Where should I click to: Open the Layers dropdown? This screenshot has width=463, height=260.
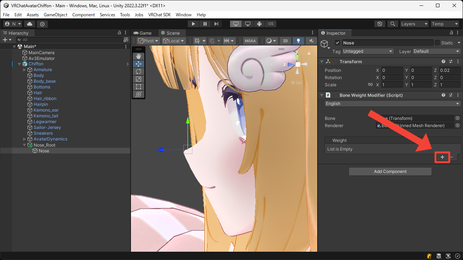(414, 23)
